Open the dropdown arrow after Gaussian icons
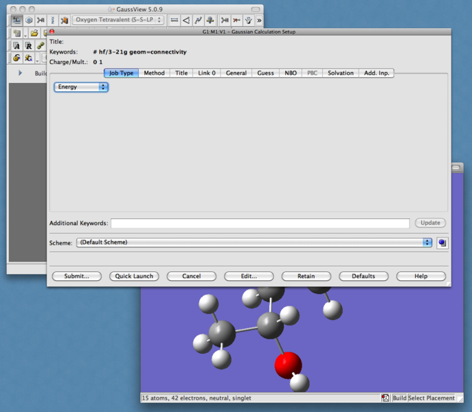This screenshot has width=472, height=412. [x=37, y=60]
